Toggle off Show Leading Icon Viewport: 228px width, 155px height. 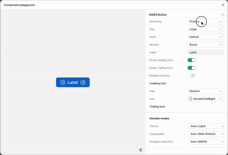(191, 60)
